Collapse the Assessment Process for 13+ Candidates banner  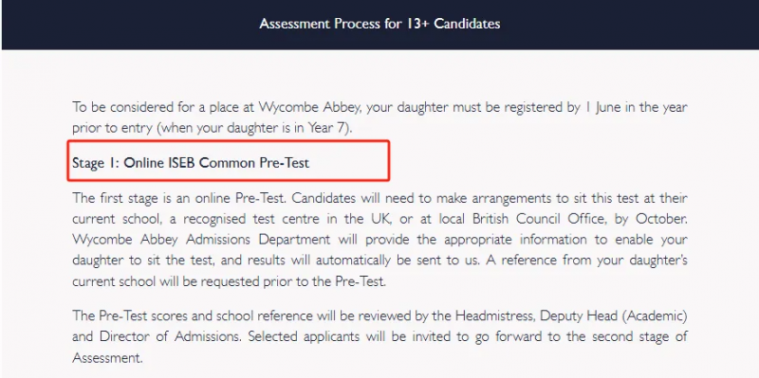coord(379,25)
